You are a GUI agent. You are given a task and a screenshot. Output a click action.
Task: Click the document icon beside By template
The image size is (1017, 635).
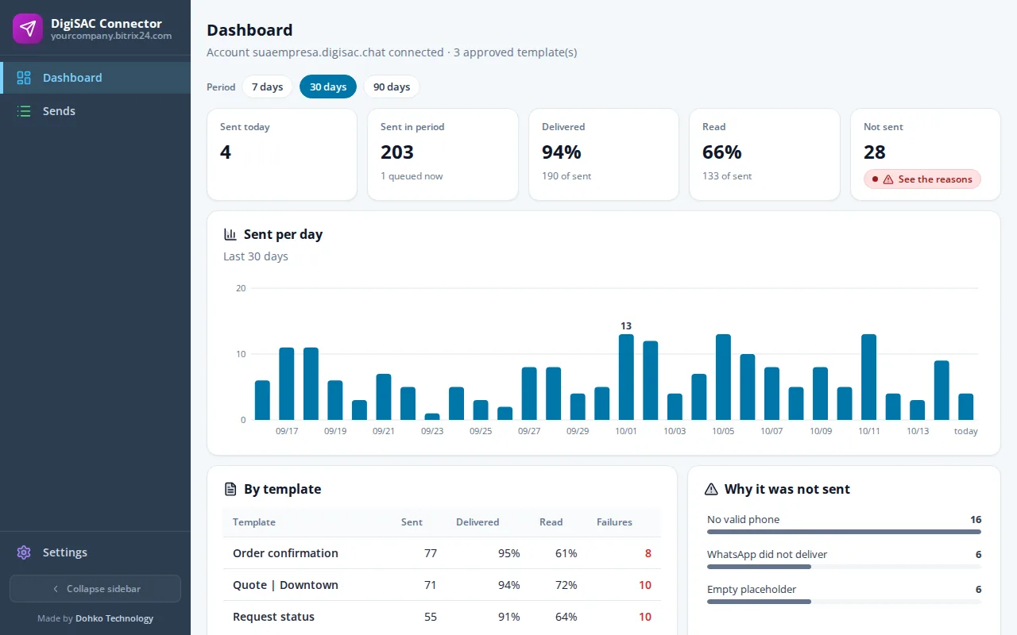pyautogui.click(x=230, y=489)
